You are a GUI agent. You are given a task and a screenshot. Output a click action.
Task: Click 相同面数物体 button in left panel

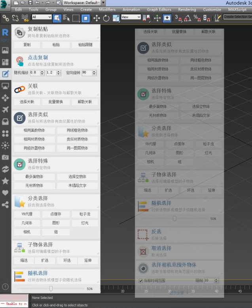point(34,130)
